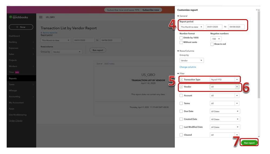Expand Sales sidebar chevron
Image resolution: width=270 pixels, height=154 pixels.
point(33,54)
